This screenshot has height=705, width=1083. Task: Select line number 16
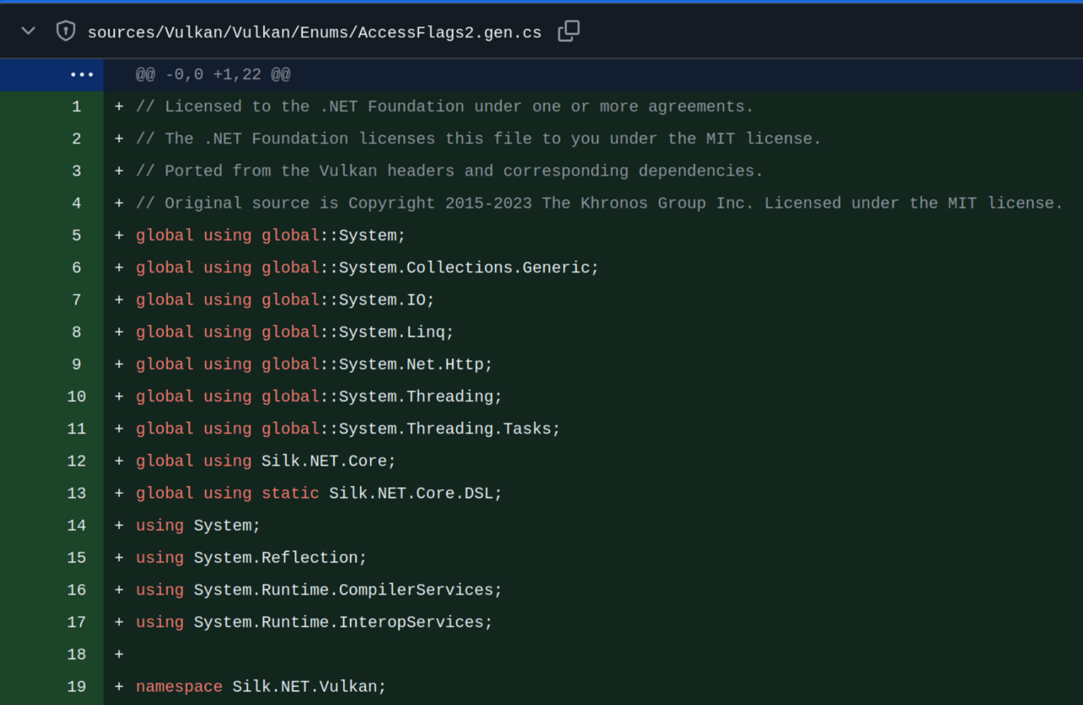point(76,590)
